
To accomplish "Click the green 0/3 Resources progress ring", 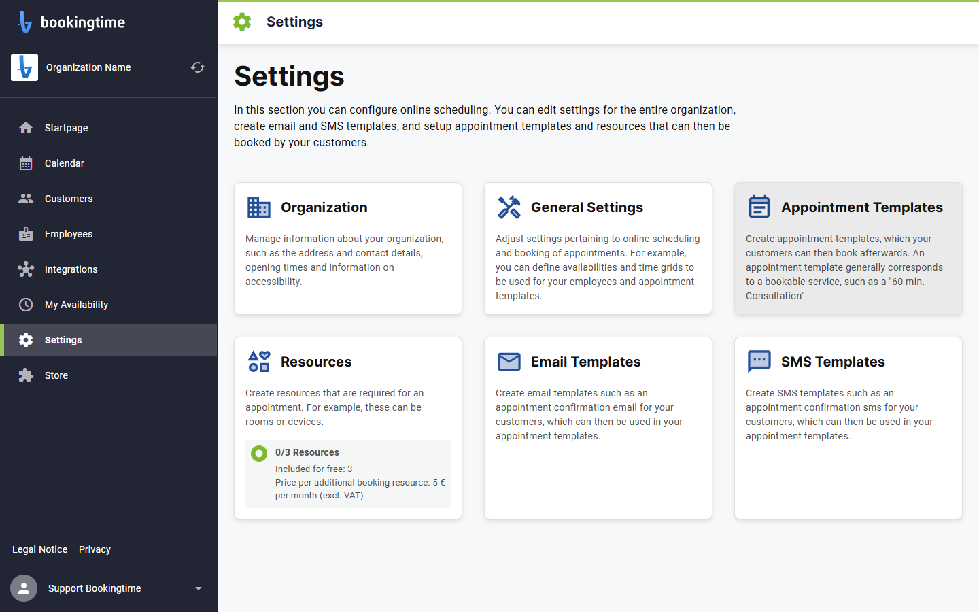I will click(259, 454).
